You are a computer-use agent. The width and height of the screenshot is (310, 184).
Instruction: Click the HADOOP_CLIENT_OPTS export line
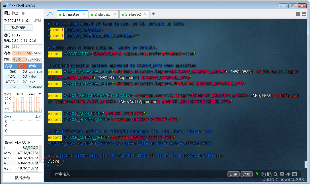(112, 137)
